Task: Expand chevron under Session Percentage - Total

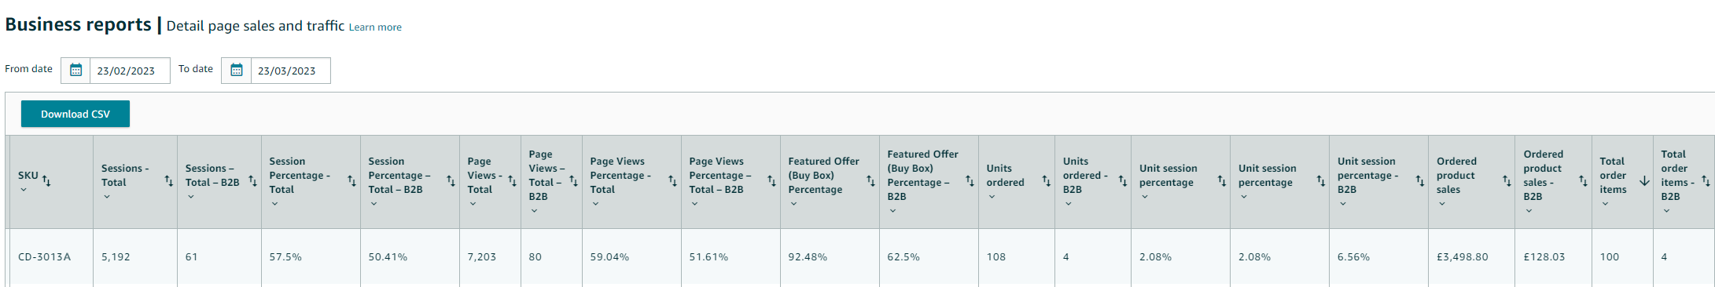Action: [x=275, y=204]
